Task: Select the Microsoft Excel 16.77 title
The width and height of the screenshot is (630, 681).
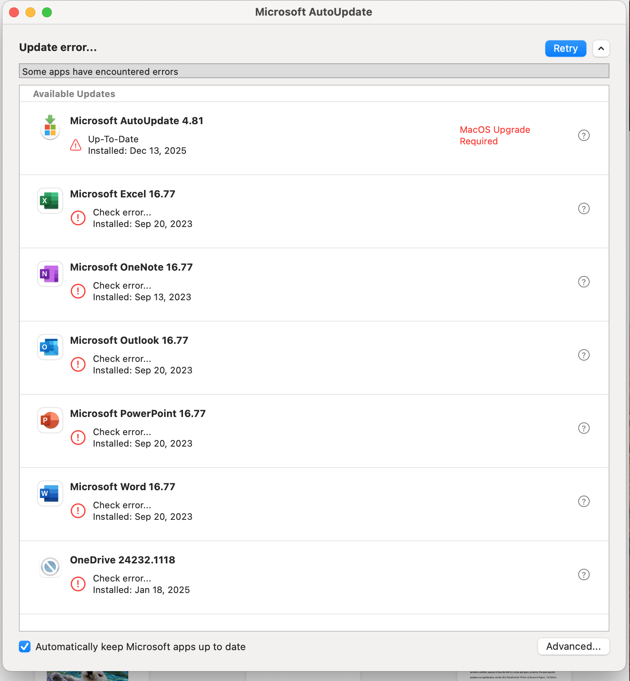Action: pyautogui.click(x=123, y=194)
